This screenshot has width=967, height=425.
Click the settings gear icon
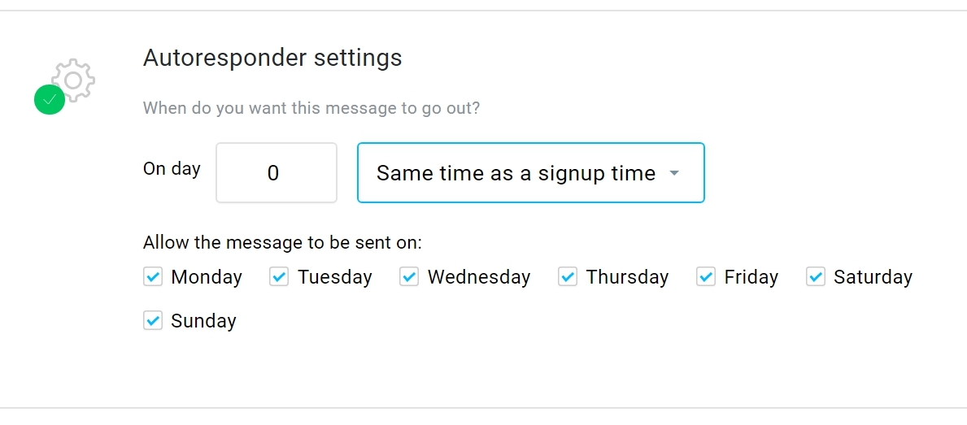coord(73,80)
